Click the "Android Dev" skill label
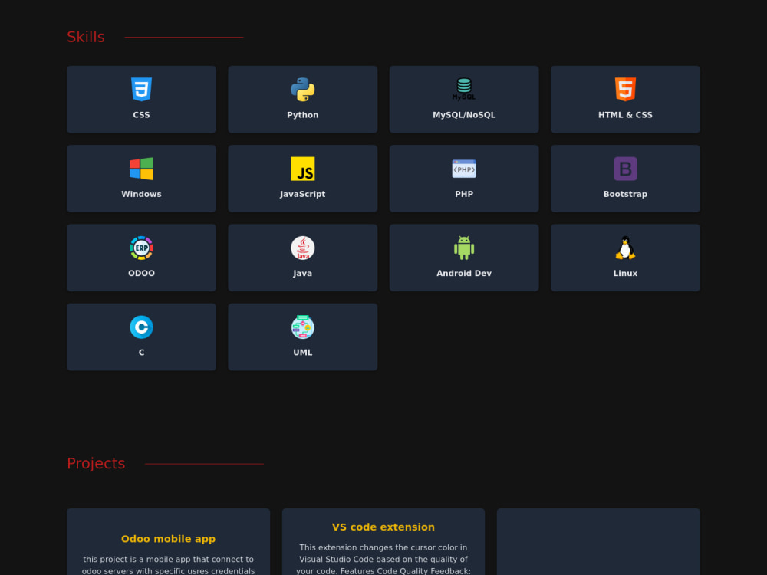Viewport: 767px width, 575px height. pos(464,274)
